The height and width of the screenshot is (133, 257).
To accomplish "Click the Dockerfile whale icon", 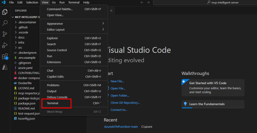I will point(15,83).
